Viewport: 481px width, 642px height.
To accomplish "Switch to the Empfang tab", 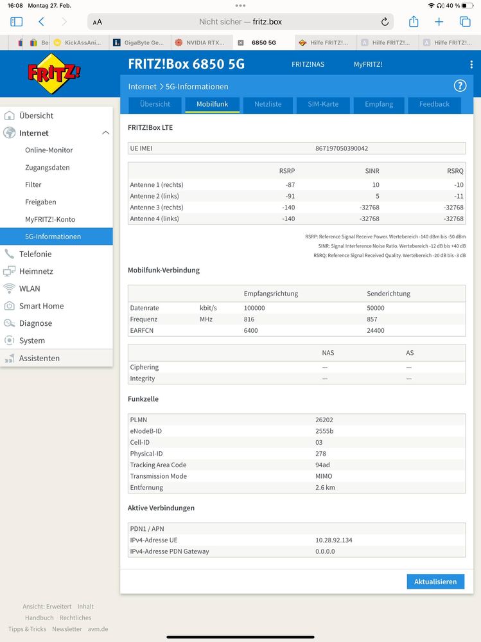I will click(x=379, y=104).
